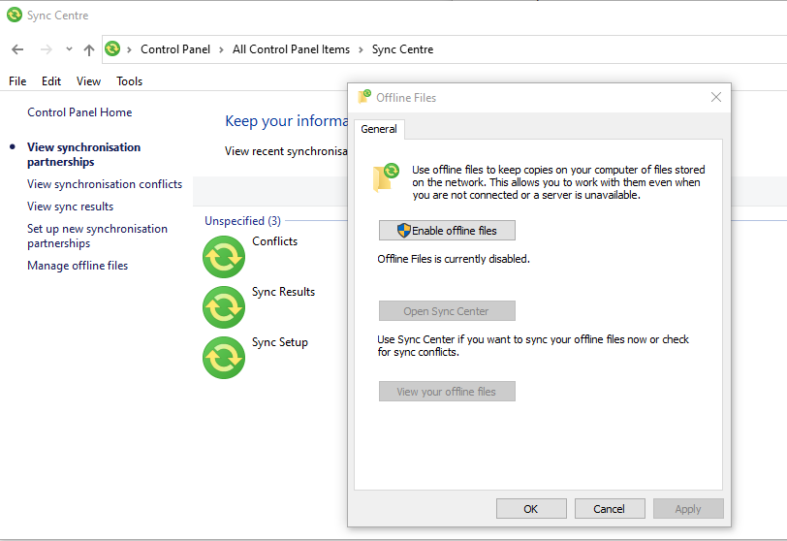Open the recent locations dropdown arrow
Viewport: 787px width, 541px height.
pos(69,49)
